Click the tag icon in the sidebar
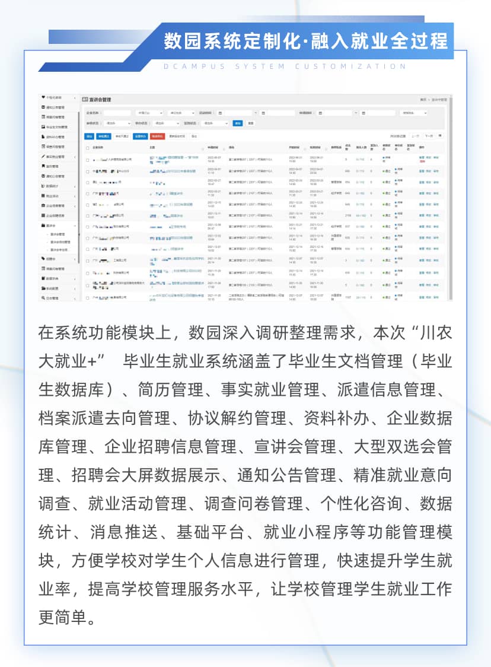Screen dimensions: 491x667 pos(43,259)
